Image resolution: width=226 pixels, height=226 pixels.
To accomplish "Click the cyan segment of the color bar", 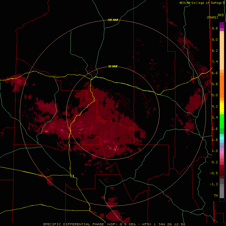I will (222, 138).
